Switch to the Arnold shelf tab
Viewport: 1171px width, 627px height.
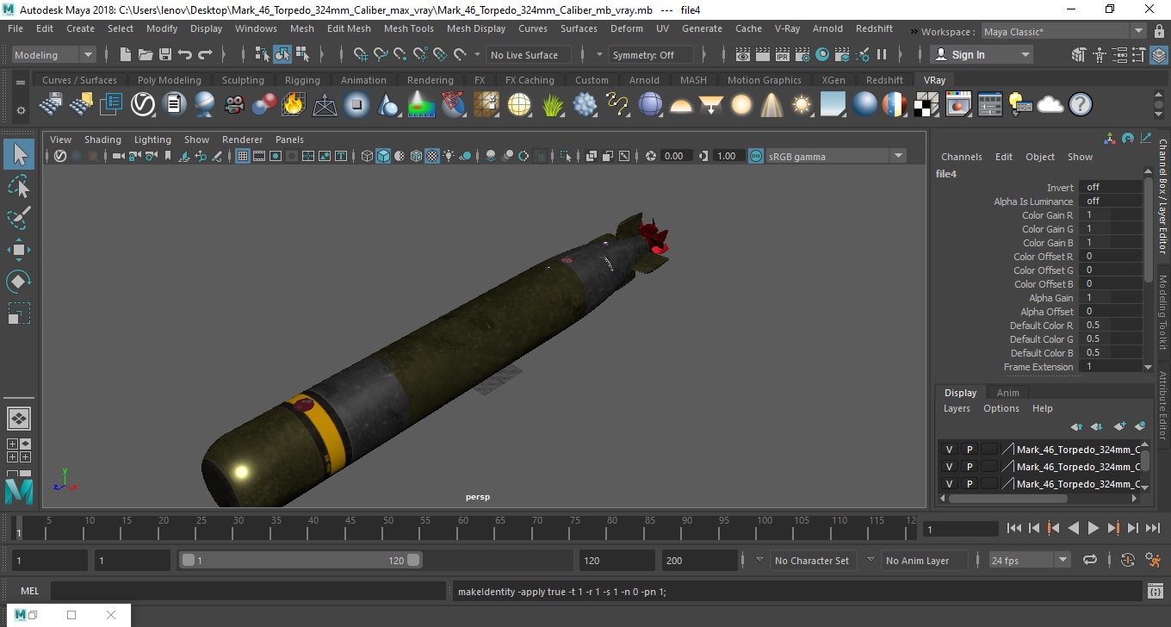click(x=644, y=80)
